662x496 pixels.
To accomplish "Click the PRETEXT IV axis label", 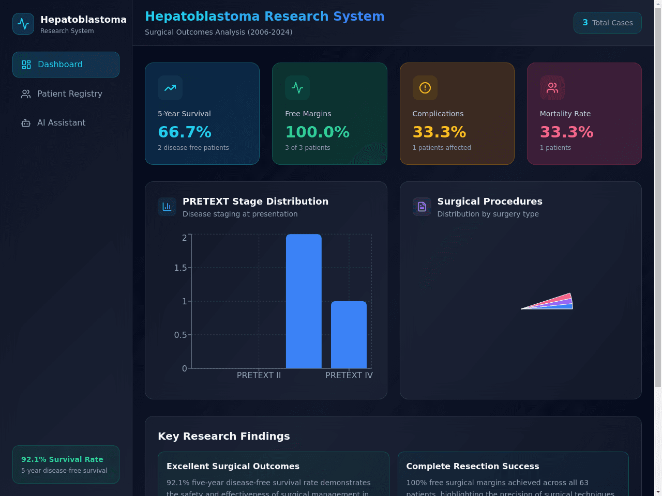I will [x=349, y=376].
